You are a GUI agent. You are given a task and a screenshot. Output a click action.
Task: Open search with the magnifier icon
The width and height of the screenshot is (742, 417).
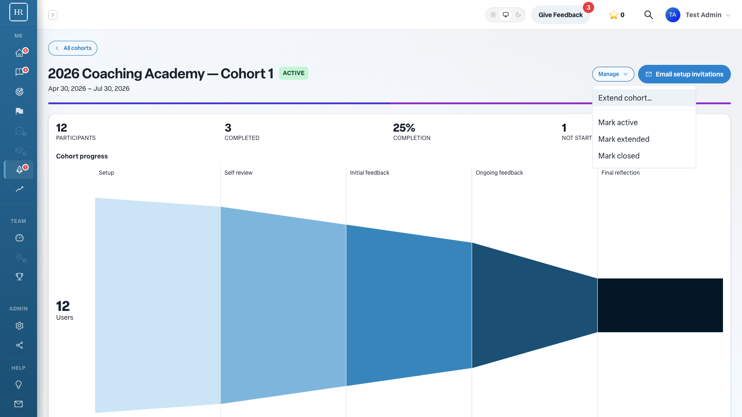(649, 15)
